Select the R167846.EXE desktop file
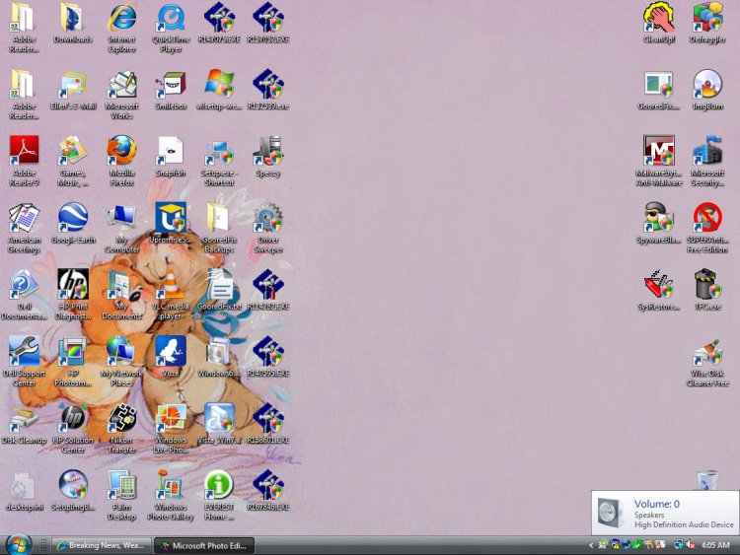This screenshot has height=555, width=740. point(268,491)
